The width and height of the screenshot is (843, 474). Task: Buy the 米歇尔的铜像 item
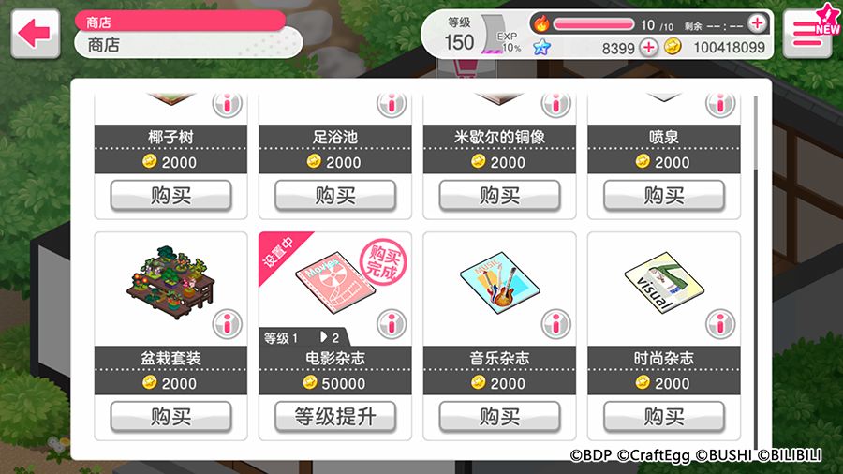(499, 195)
